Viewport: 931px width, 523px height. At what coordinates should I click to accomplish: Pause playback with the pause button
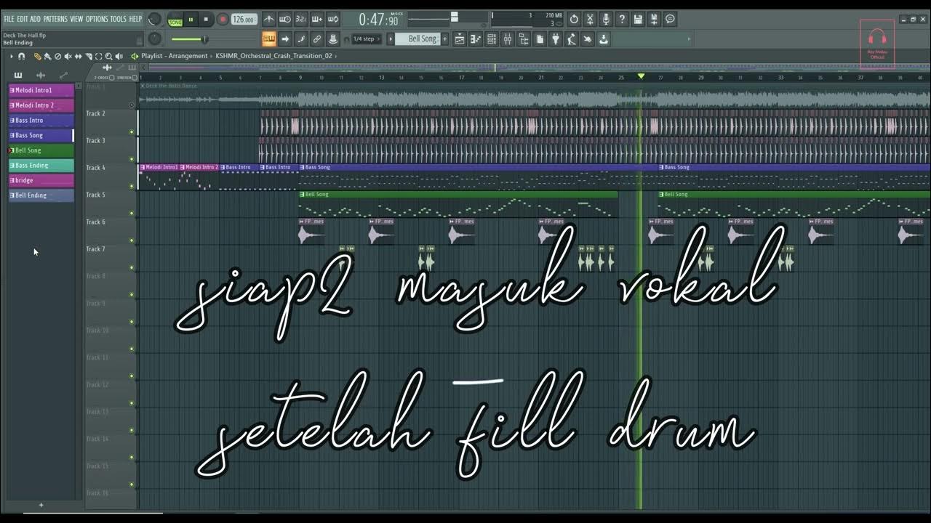(191, 20)
